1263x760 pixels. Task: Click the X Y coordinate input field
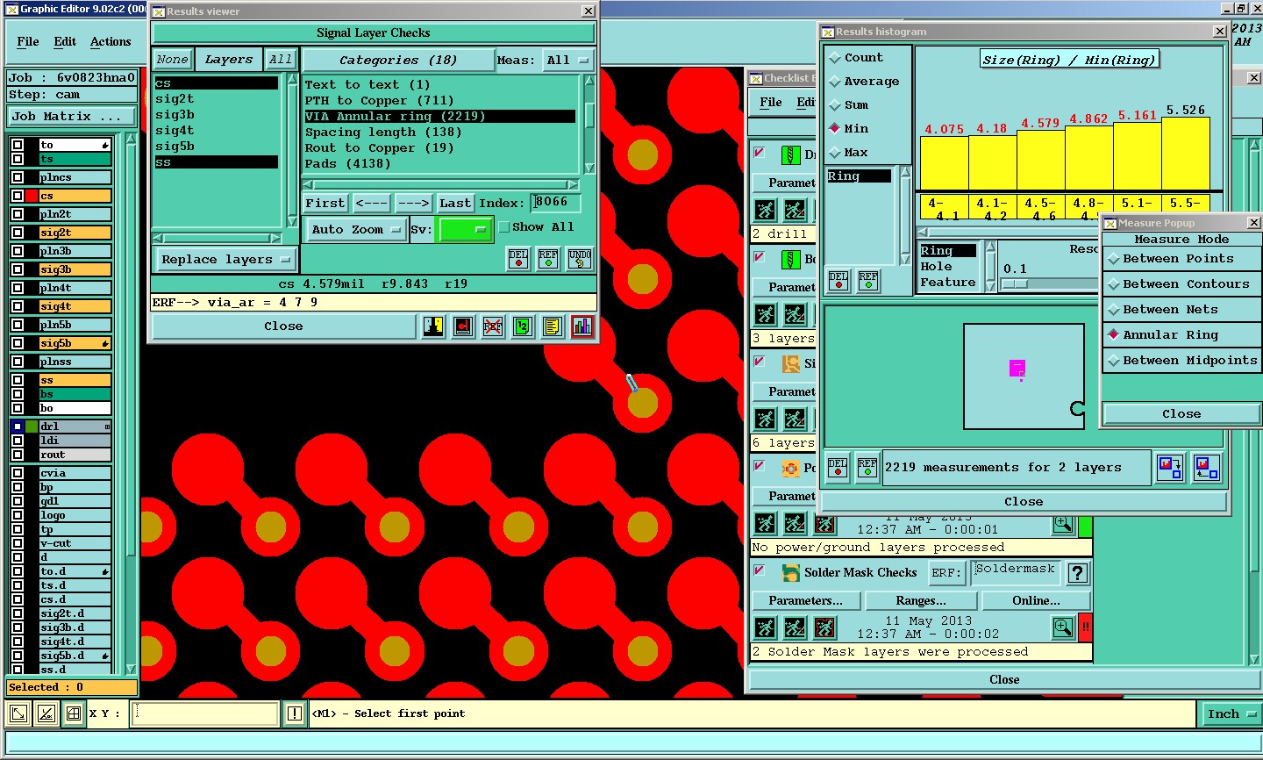click(x=206, y=713)
